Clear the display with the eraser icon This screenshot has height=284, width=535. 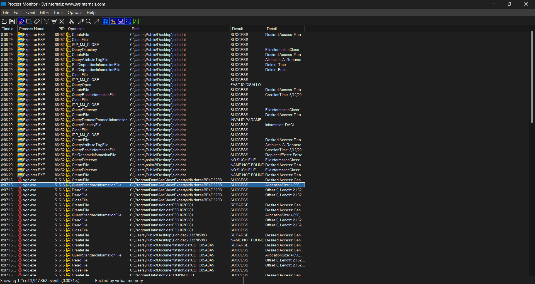[x=37, y=21]
